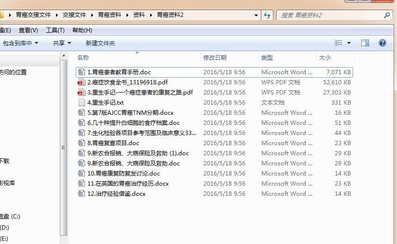The height and width of the screenshot is (244, 397).
Task: Select the Word icon of 12.治疗经验借鉴.docx
Action: pyautogui.click(x=81, y=193)
